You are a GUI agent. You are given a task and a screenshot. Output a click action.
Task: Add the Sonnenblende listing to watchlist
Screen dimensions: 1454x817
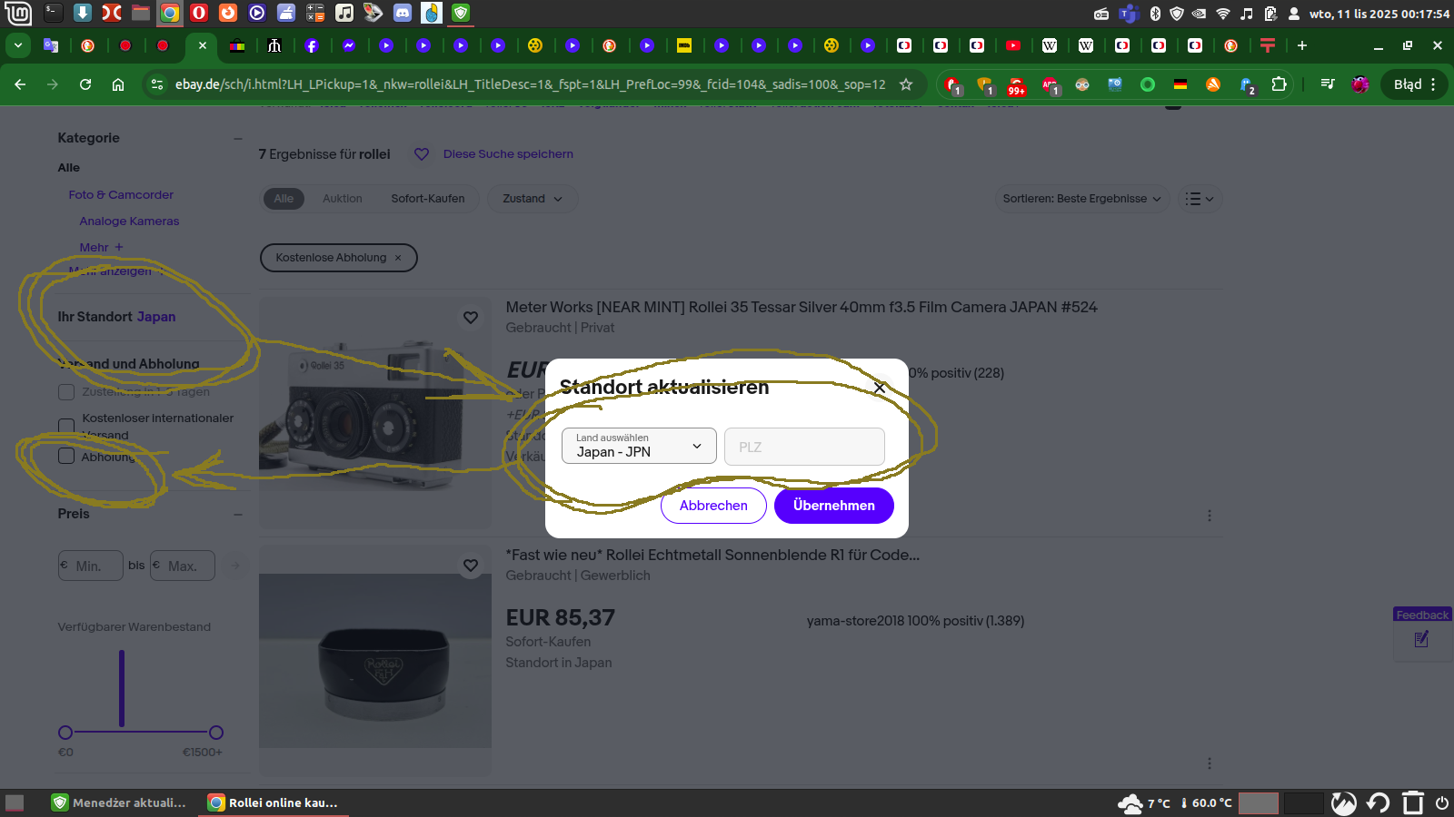pyautogui.click(x=470, y=566)
